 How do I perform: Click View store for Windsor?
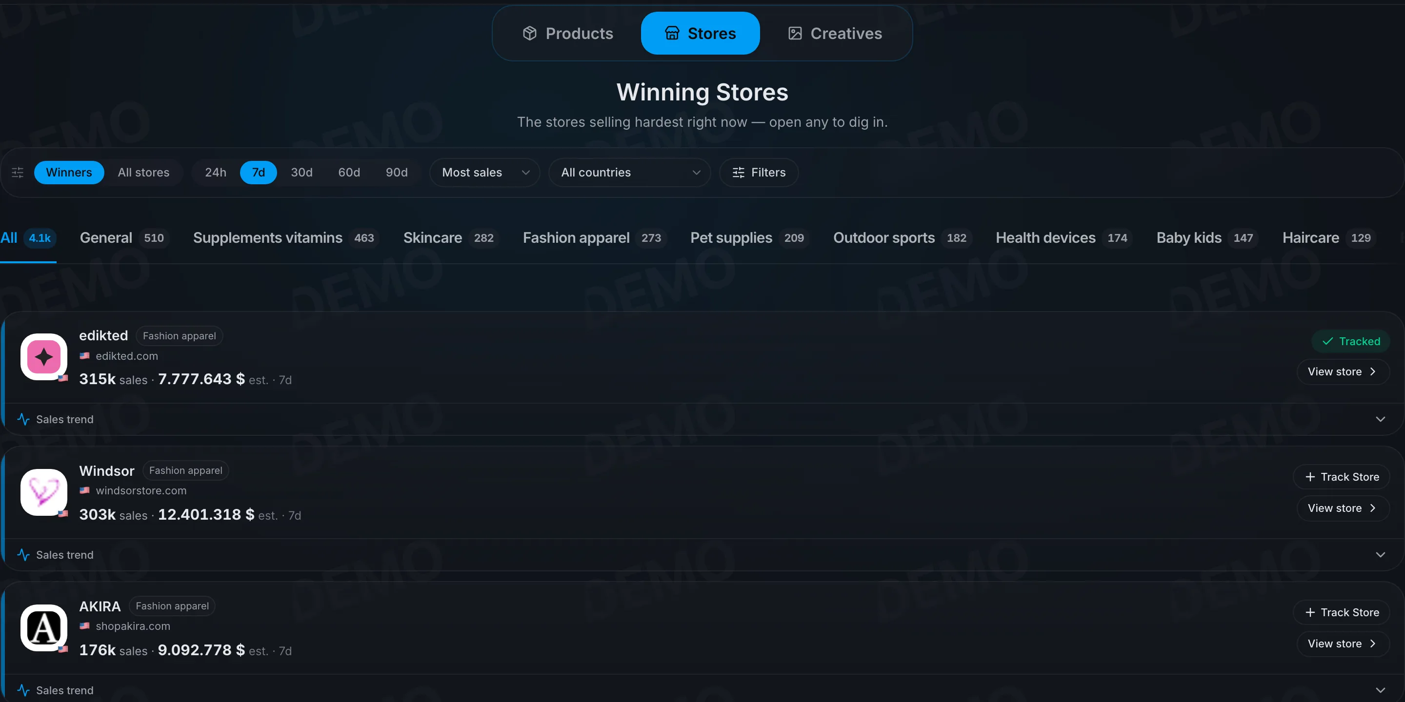[x=1343, y=508]
